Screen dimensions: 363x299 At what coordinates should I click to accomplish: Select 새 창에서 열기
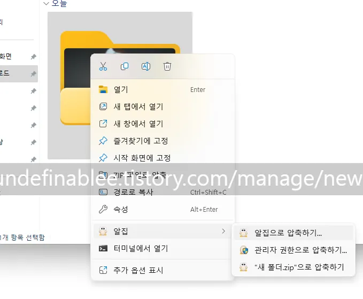tap(163, 124)
